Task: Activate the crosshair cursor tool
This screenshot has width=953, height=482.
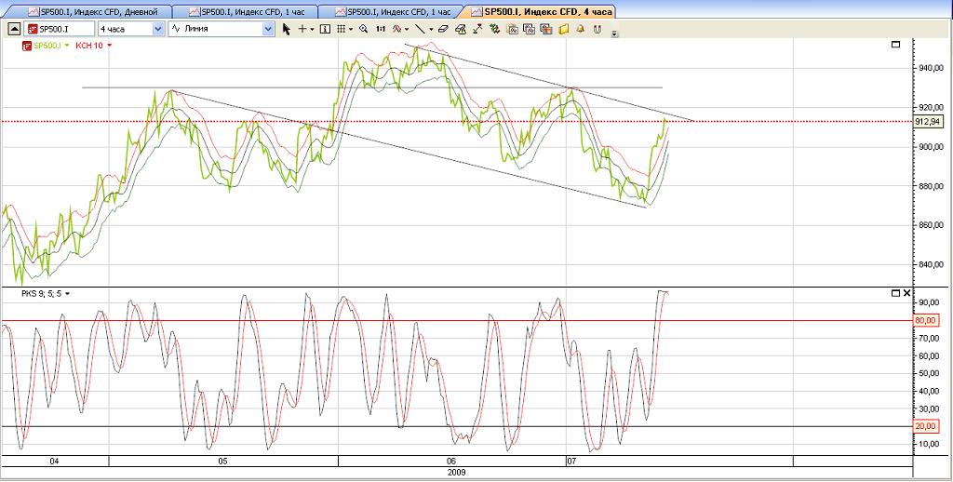Action: 302,29
